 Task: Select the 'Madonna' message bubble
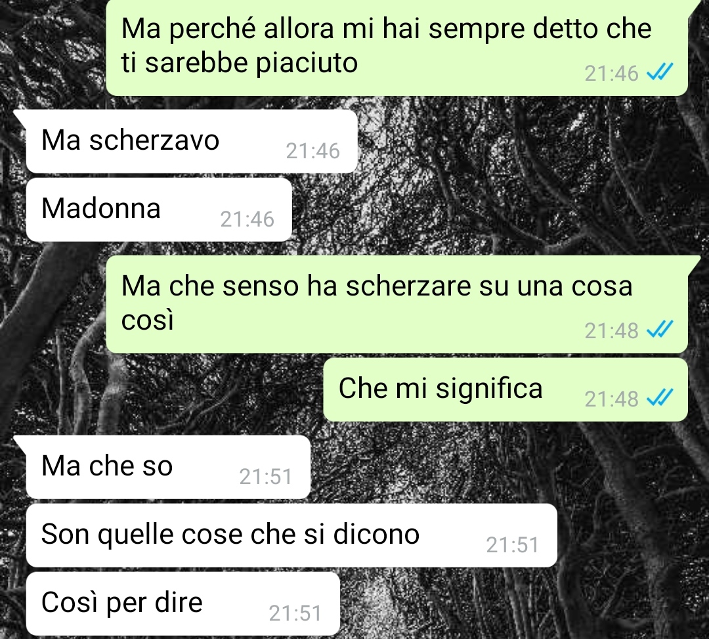(159, 209)
